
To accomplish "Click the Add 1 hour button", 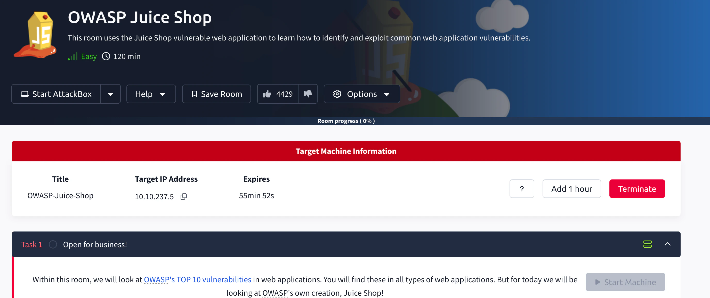I will (571, 189).
